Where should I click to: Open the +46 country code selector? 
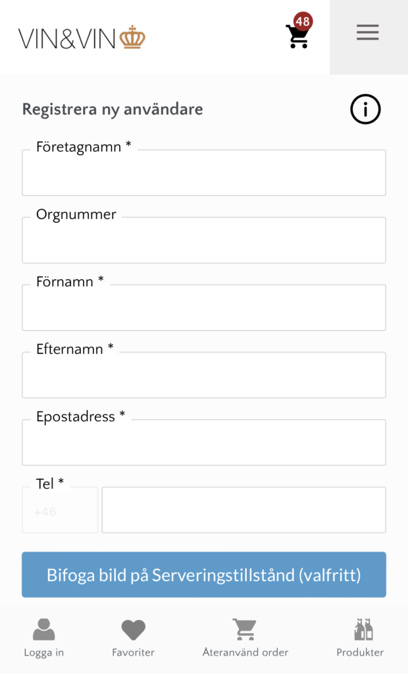(x=60, y=511)
